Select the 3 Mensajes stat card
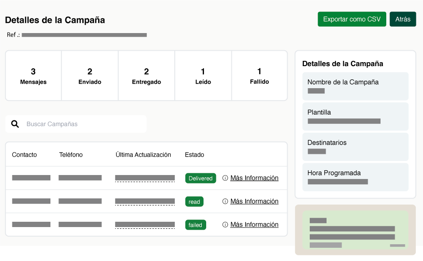The image size is (423, 261). click(x=33, y=75)
